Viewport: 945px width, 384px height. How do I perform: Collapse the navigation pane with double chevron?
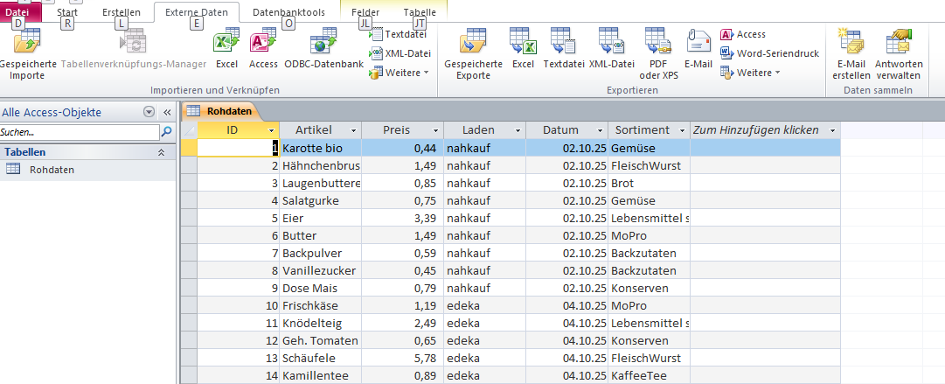point(167,113)
